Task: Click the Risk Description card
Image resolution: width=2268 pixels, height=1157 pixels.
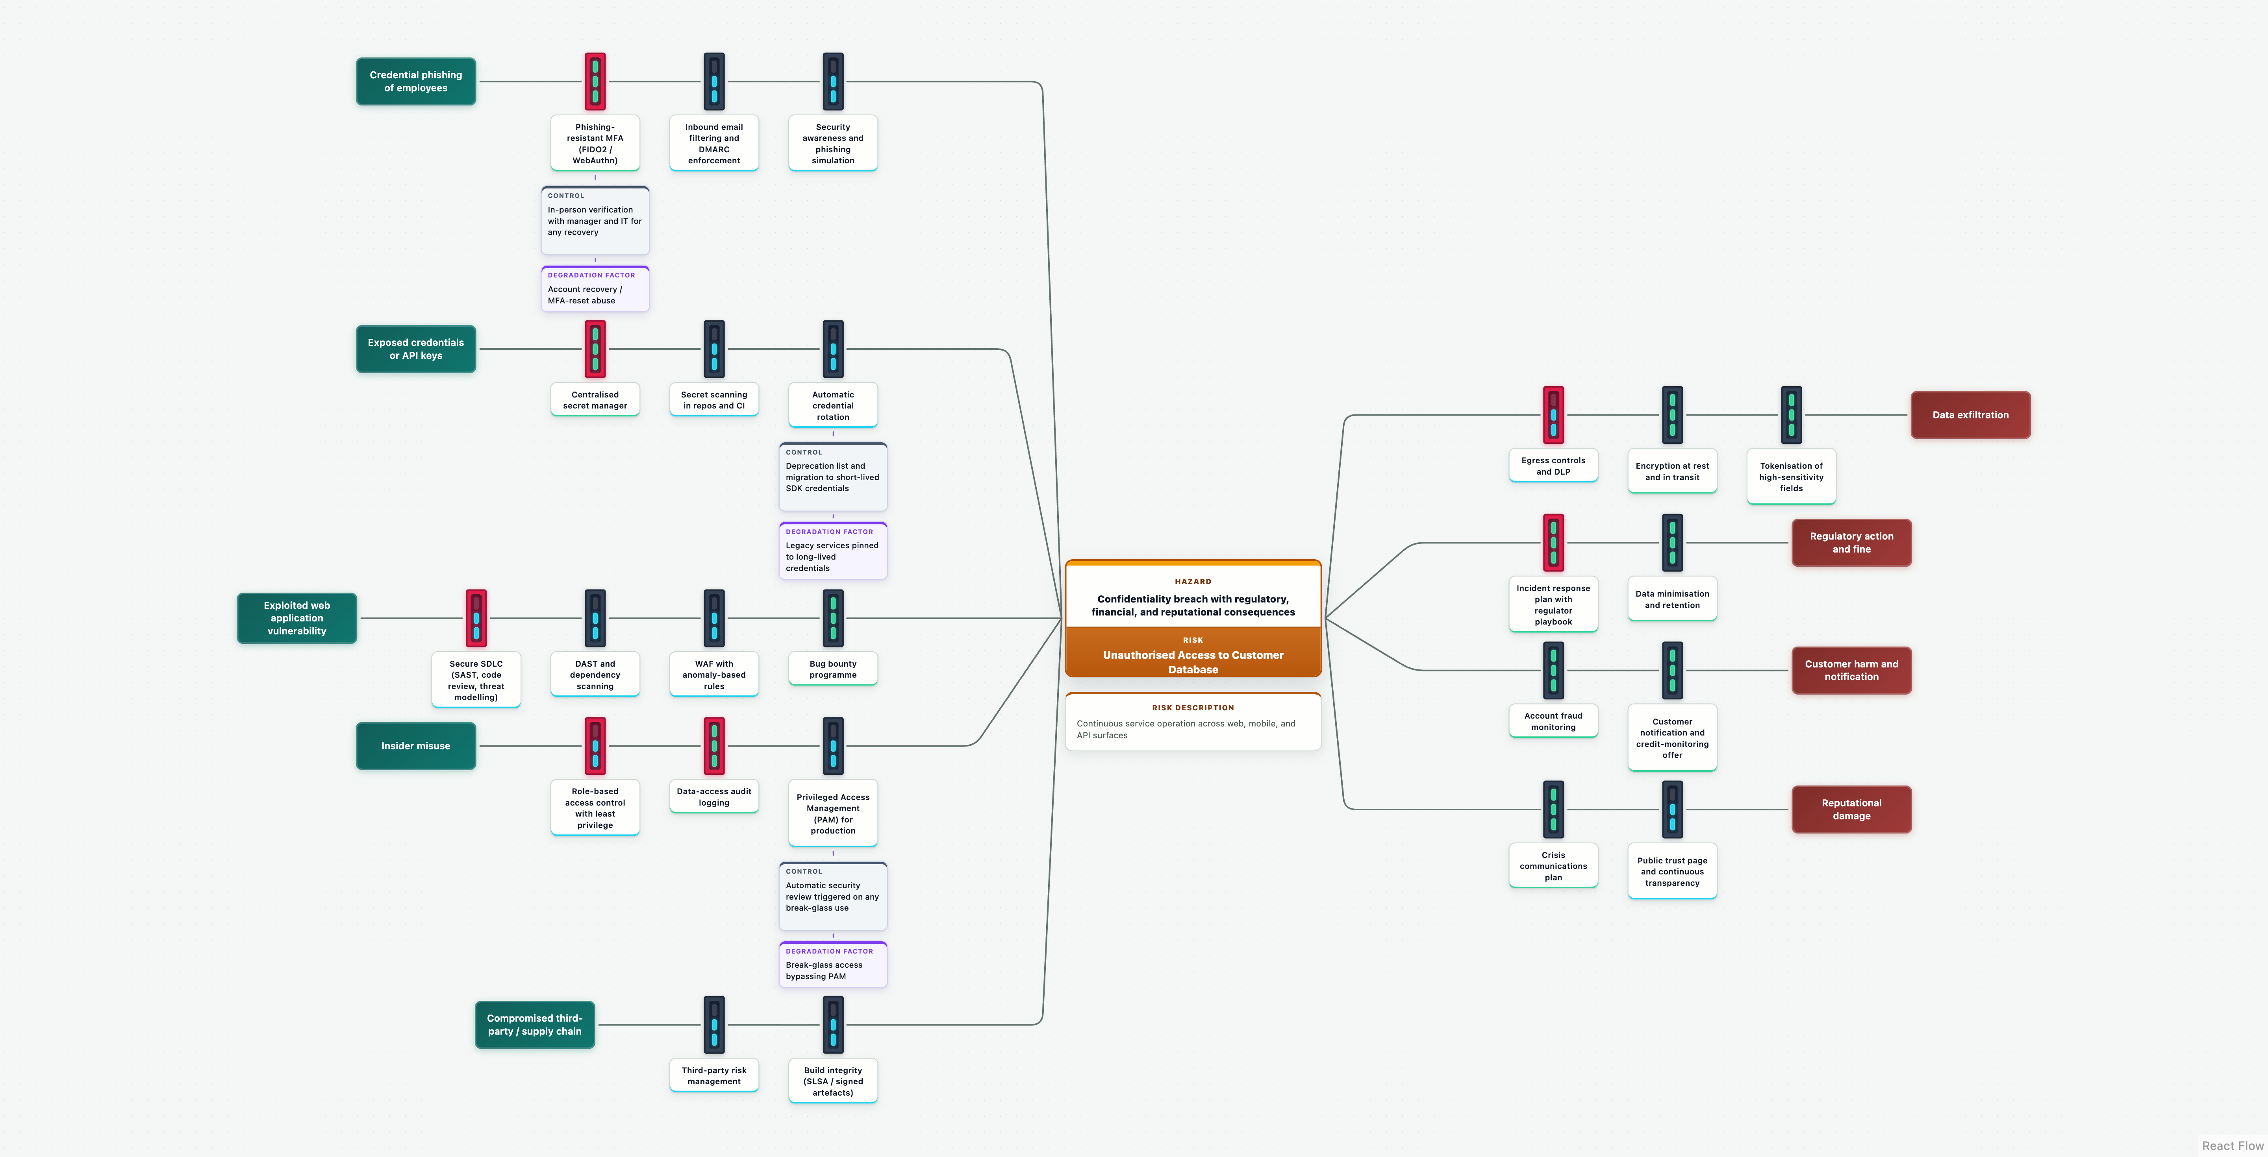Action: [1193, 721]
